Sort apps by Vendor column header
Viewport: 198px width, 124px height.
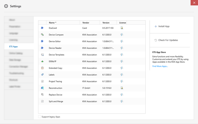(86, 23)
